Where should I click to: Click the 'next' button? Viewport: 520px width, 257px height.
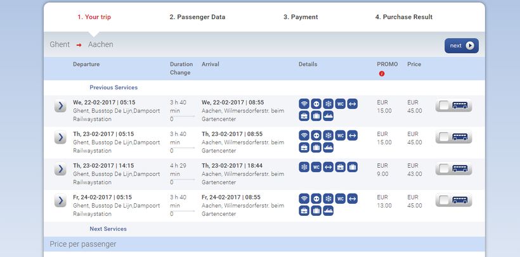461,46
